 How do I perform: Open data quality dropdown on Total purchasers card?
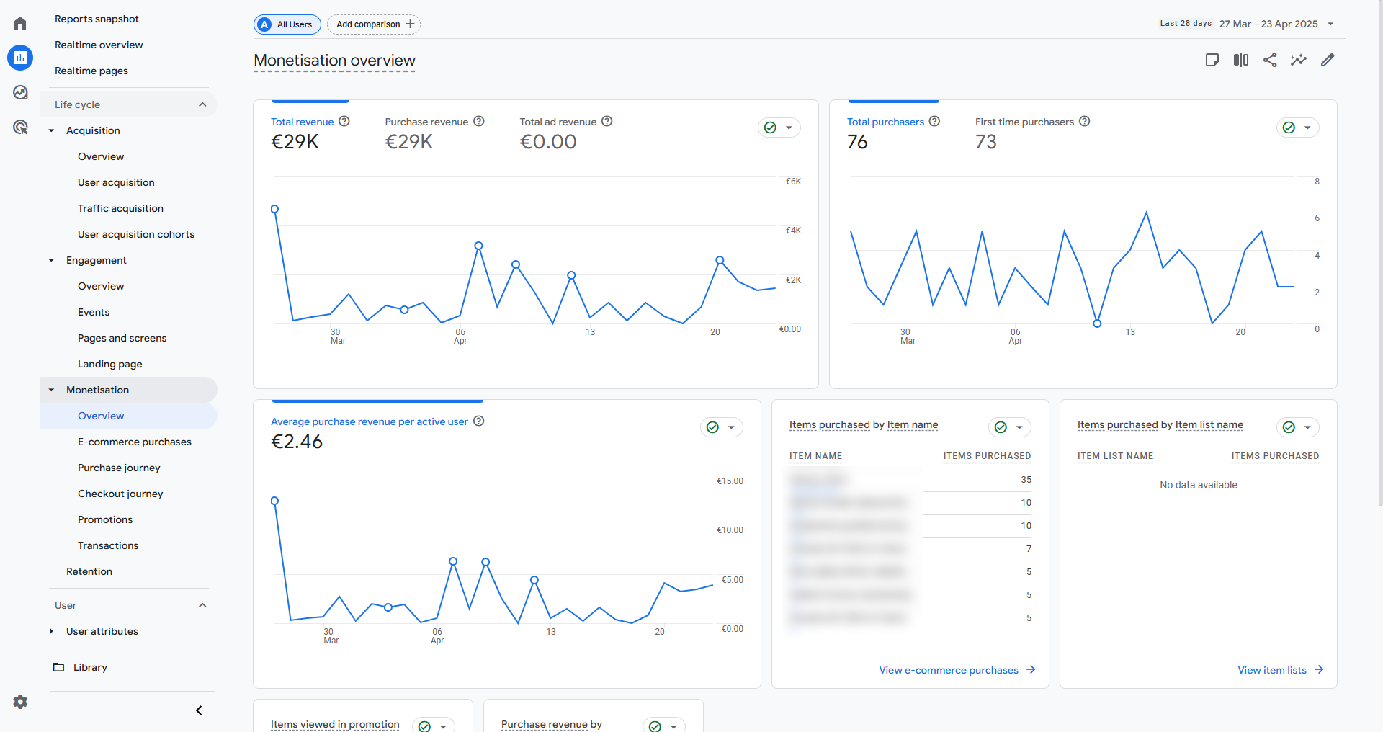[1298, 128]
